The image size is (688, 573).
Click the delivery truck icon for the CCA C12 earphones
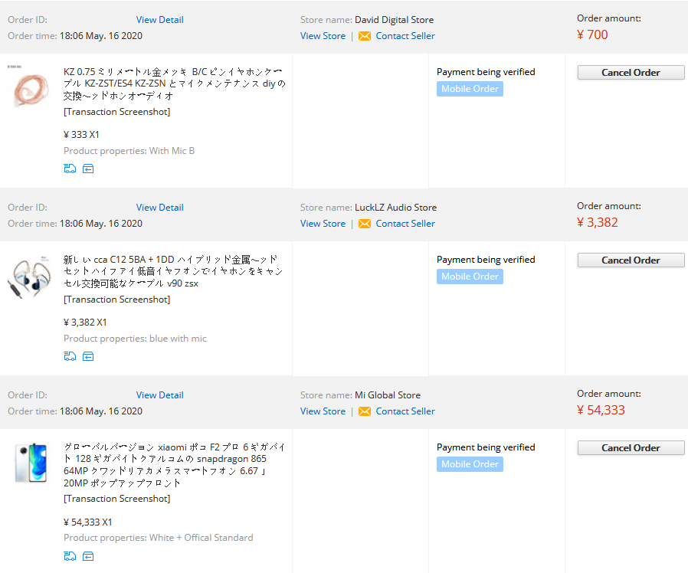coord(70,356)
